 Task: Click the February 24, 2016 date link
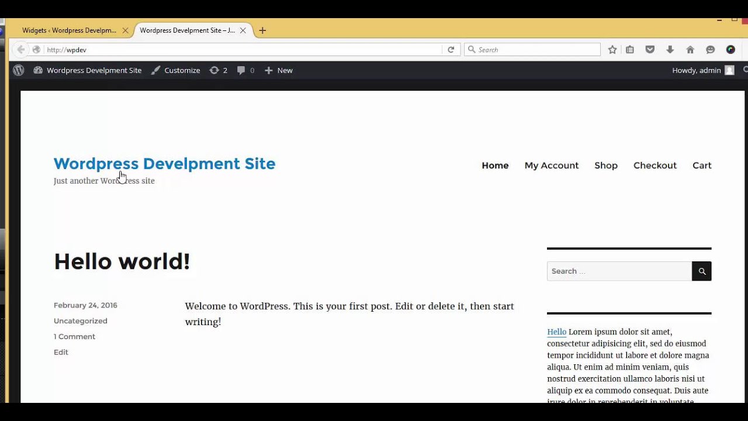(x=85, y=305)
